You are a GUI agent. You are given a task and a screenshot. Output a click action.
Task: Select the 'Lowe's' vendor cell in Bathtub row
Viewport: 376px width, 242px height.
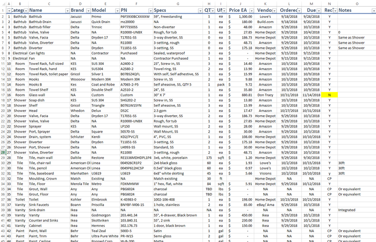point(265,16)
